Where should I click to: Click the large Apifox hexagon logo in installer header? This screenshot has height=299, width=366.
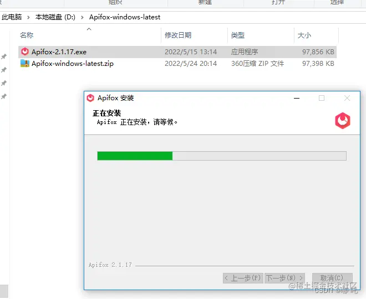[x=342, y=121]
